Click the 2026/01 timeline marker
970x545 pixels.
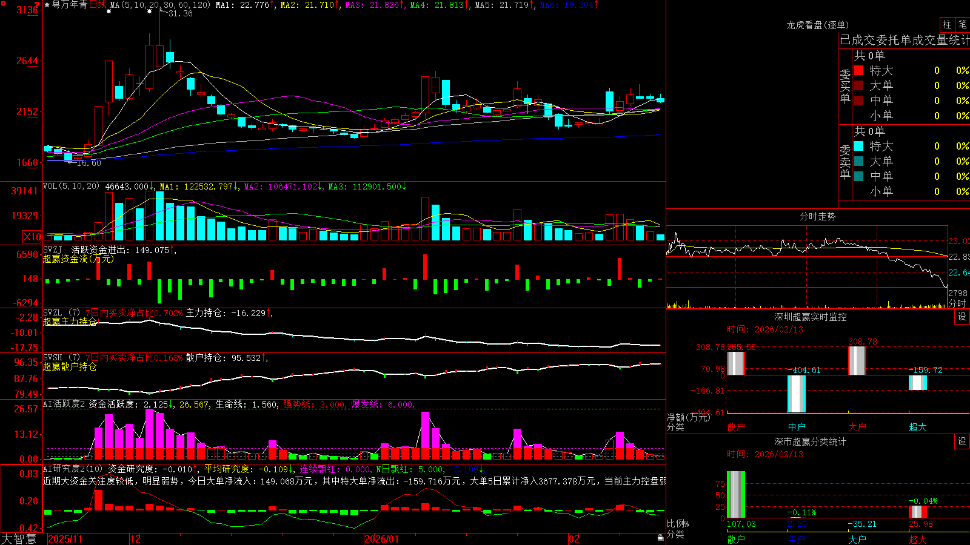tap(382, 539)
